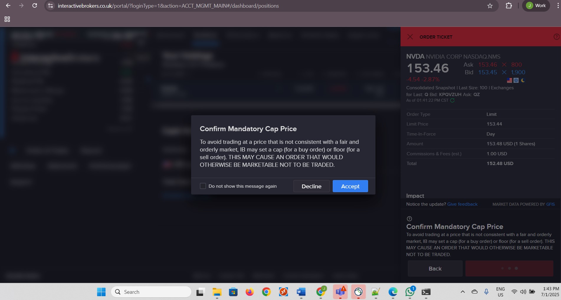The height and width of the screenshot is (300, 561).
Task: Click the overnight moon icon
Action: pyautogui.click(x=523, y=80)
